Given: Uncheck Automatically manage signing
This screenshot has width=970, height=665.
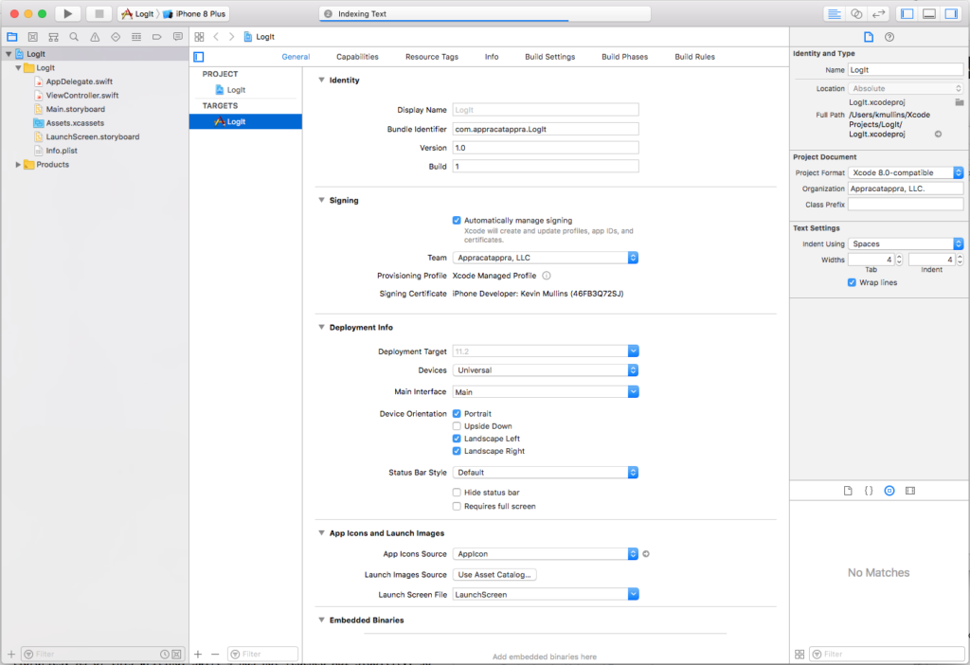Looking at the screenshot, I should [458, 220].
